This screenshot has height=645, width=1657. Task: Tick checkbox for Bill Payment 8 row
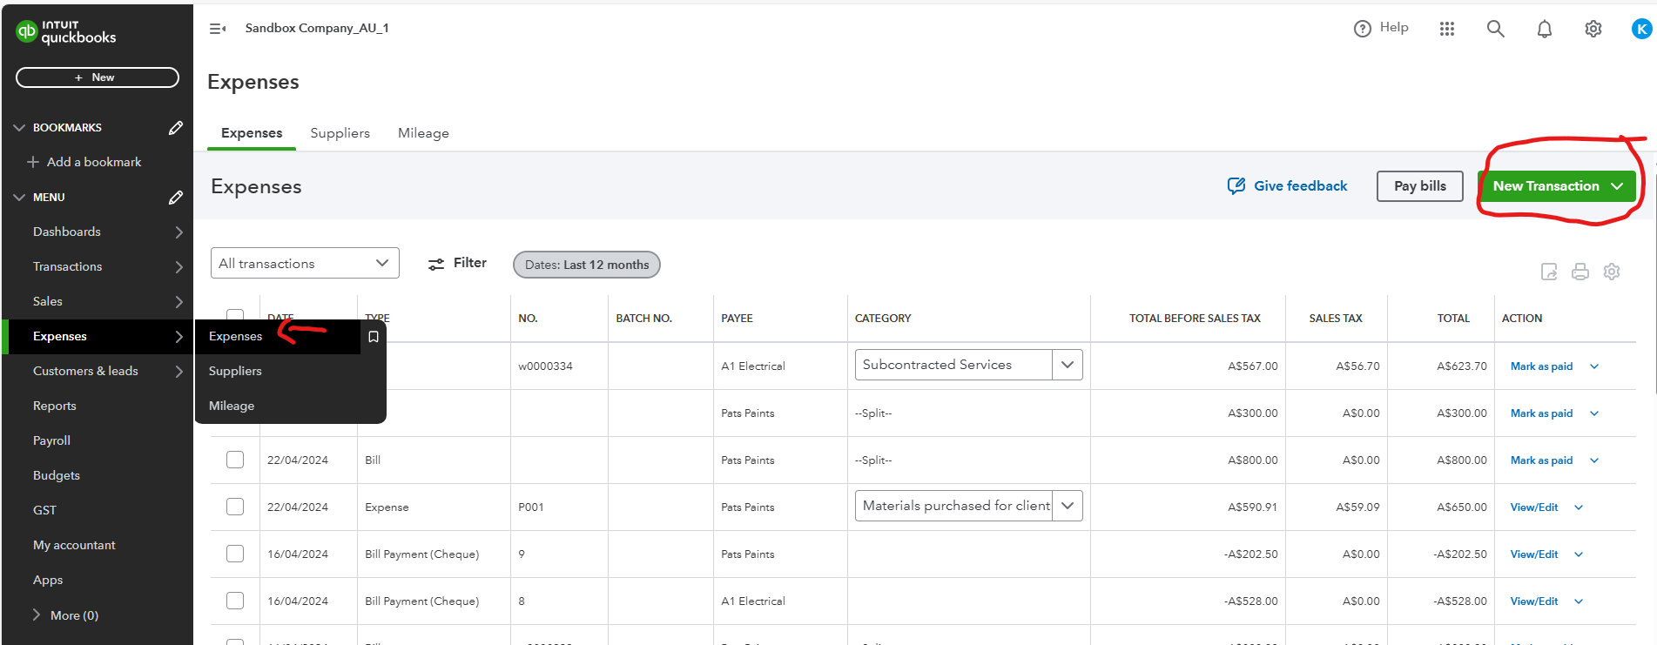pyautogui.click(x=235, y=601)
